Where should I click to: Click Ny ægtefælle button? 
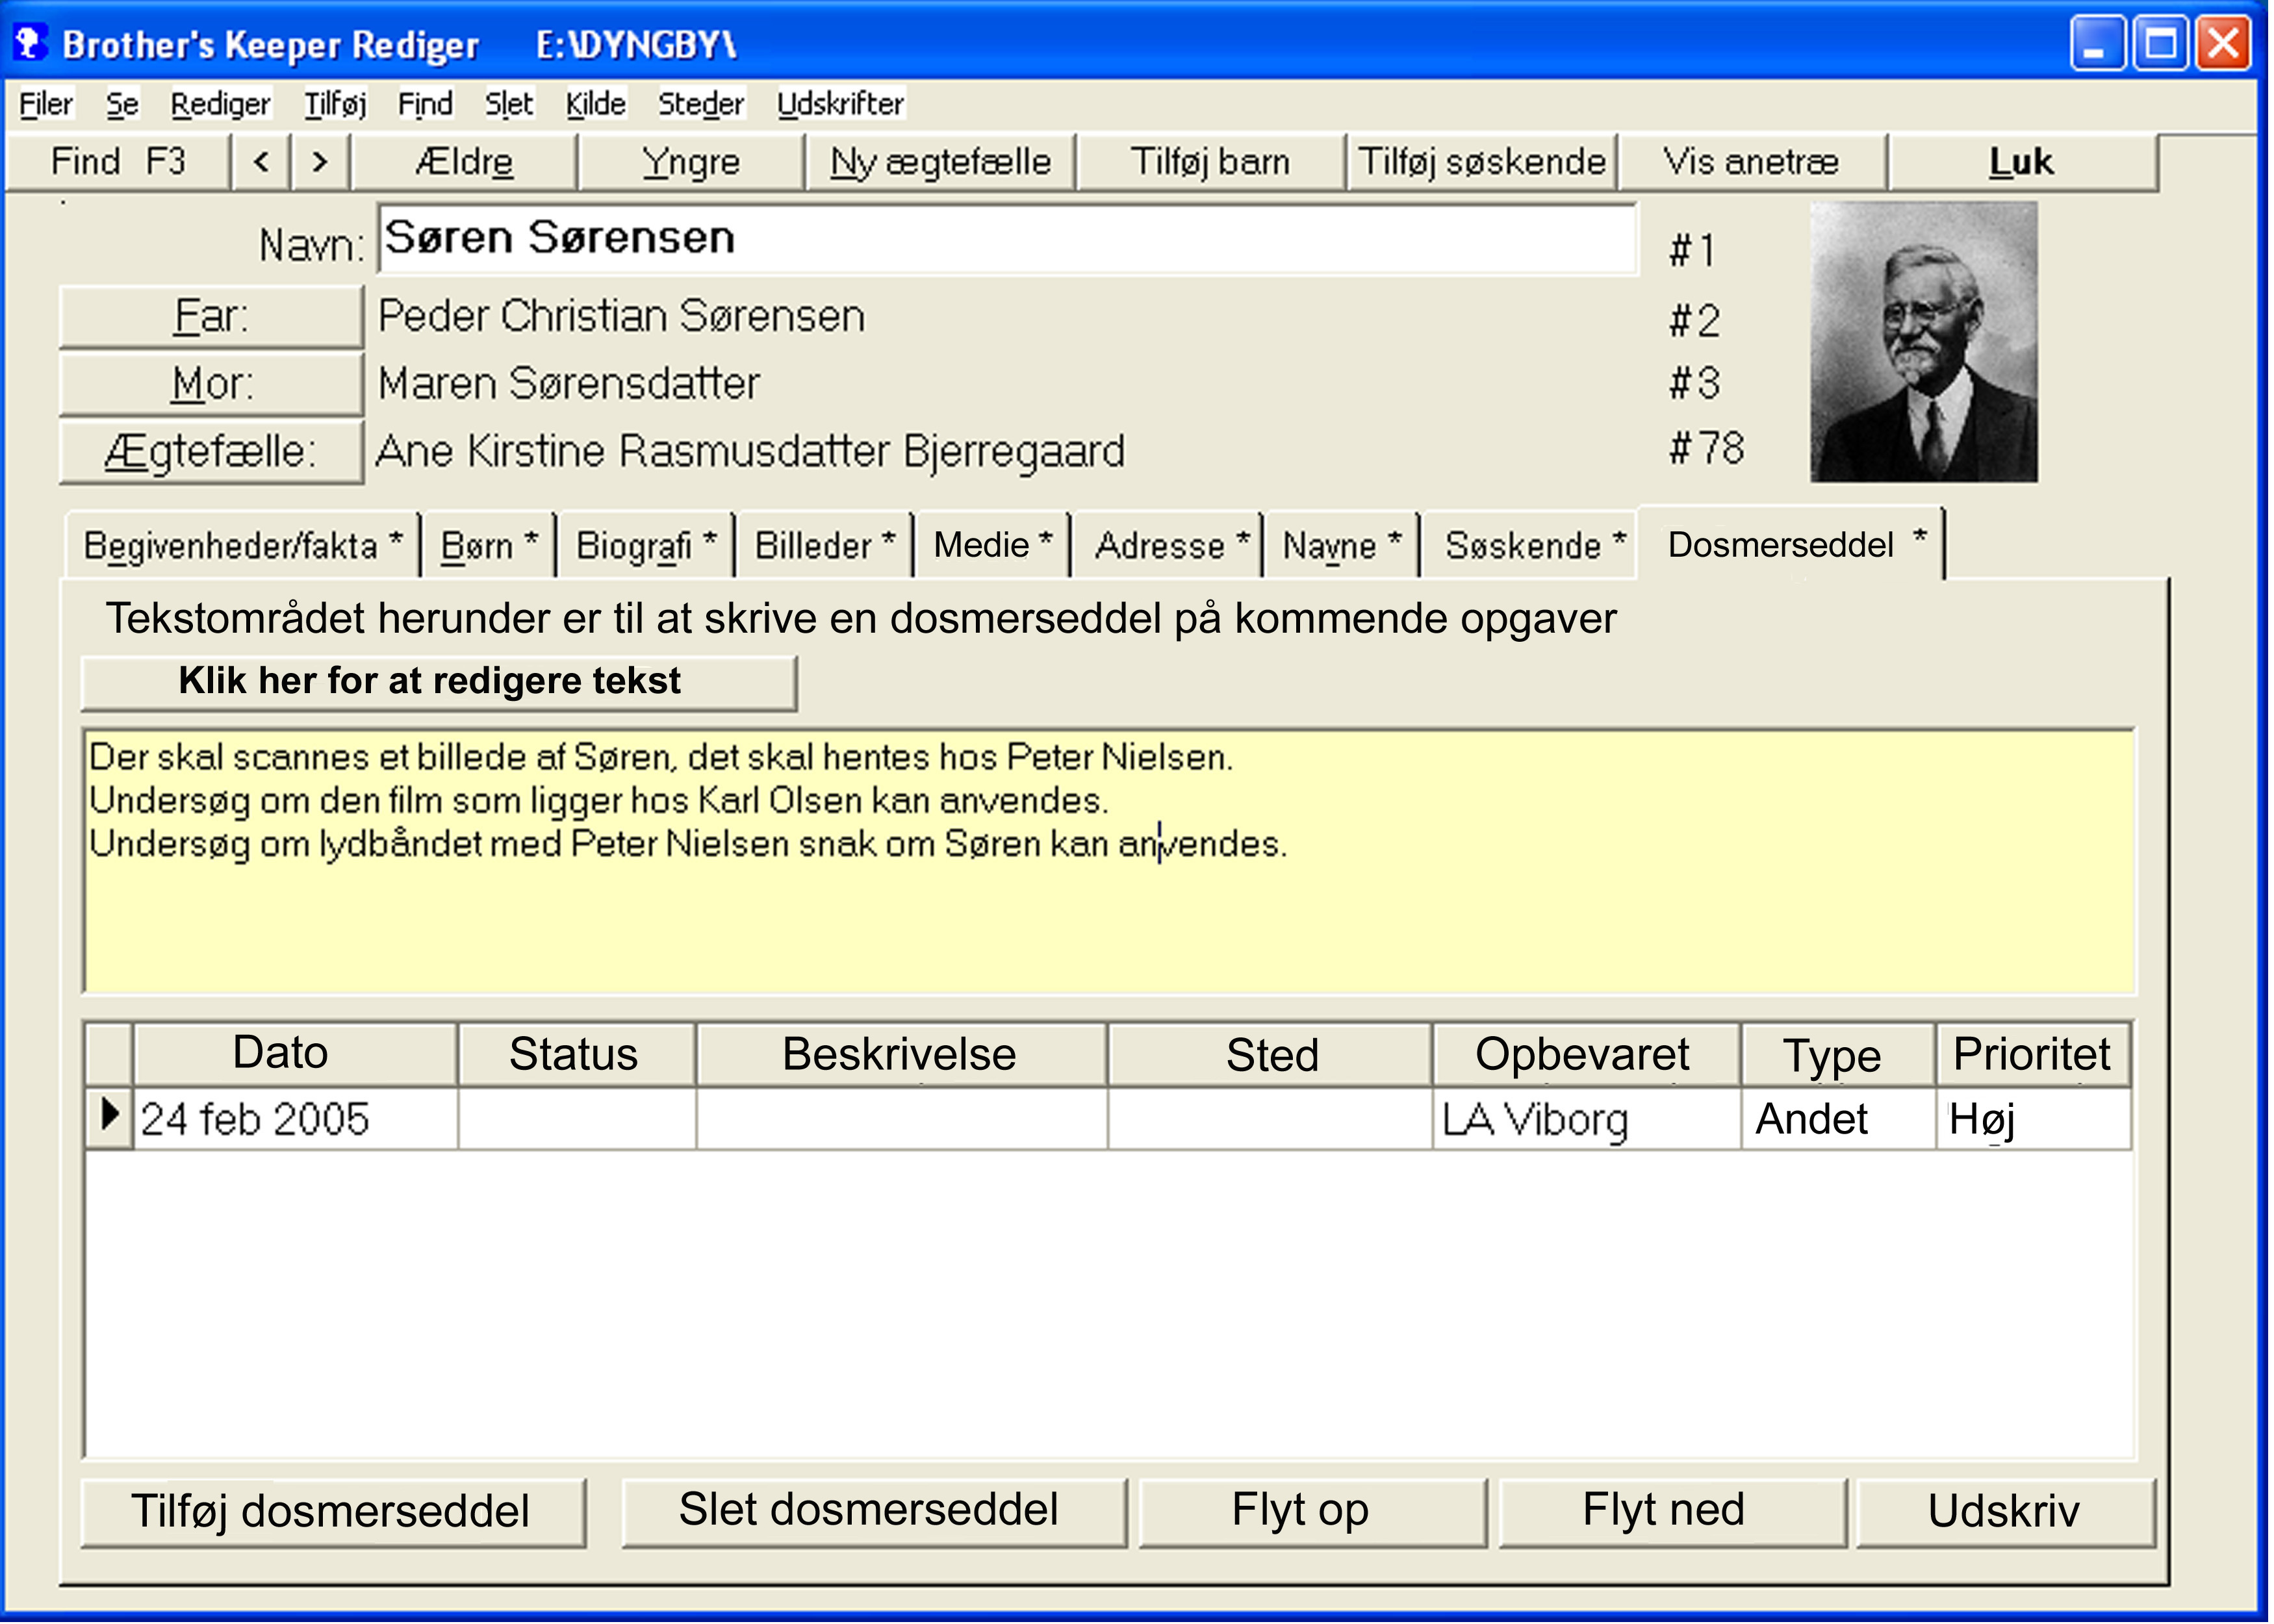click(940, 162)
